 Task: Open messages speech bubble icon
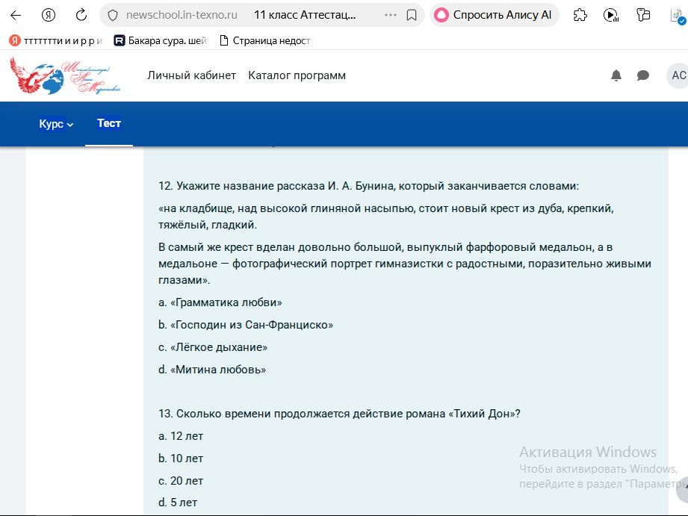point(643,75)
